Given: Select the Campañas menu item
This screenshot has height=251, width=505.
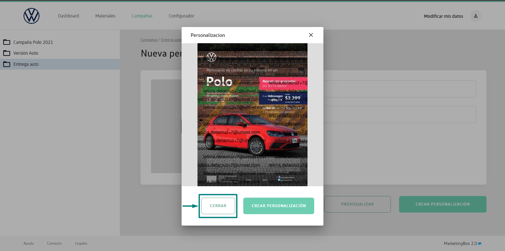Looking at the screenshot, I should point(142,16).
